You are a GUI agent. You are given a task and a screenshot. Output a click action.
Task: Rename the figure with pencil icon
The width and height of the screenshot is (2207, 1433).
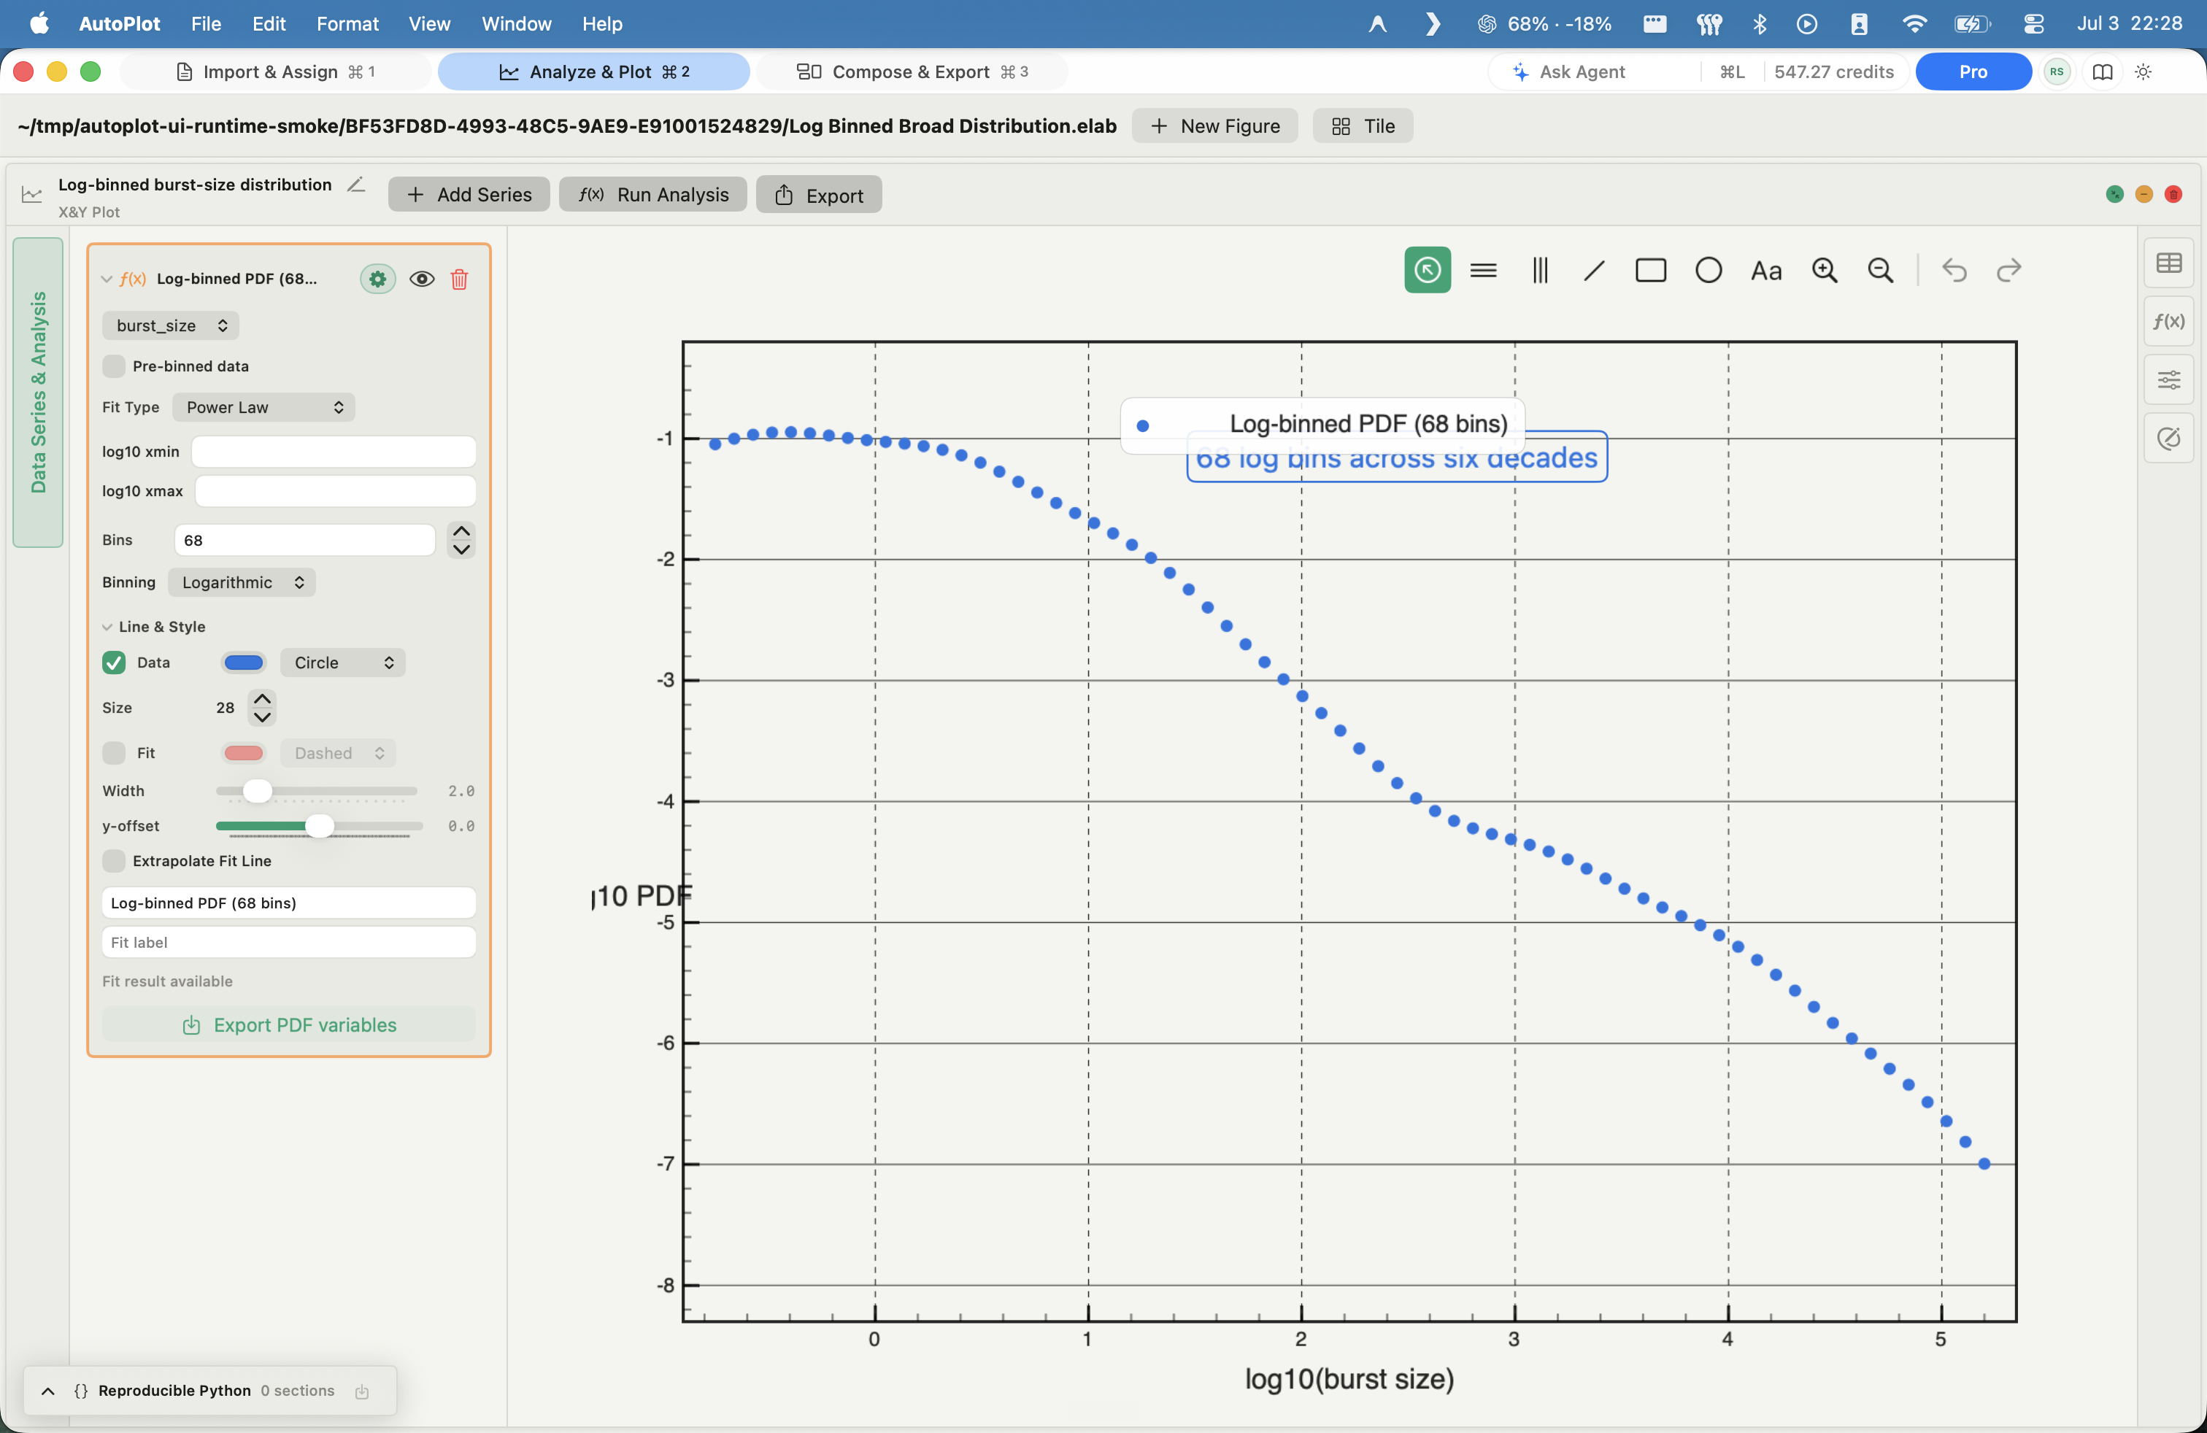(356, 185)
